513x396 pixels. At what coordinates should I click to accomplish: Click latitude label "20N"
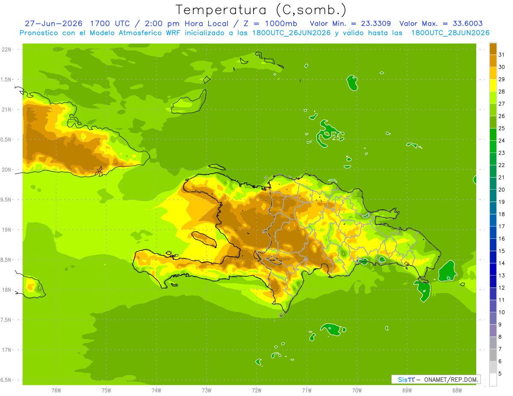coord(6,170)
